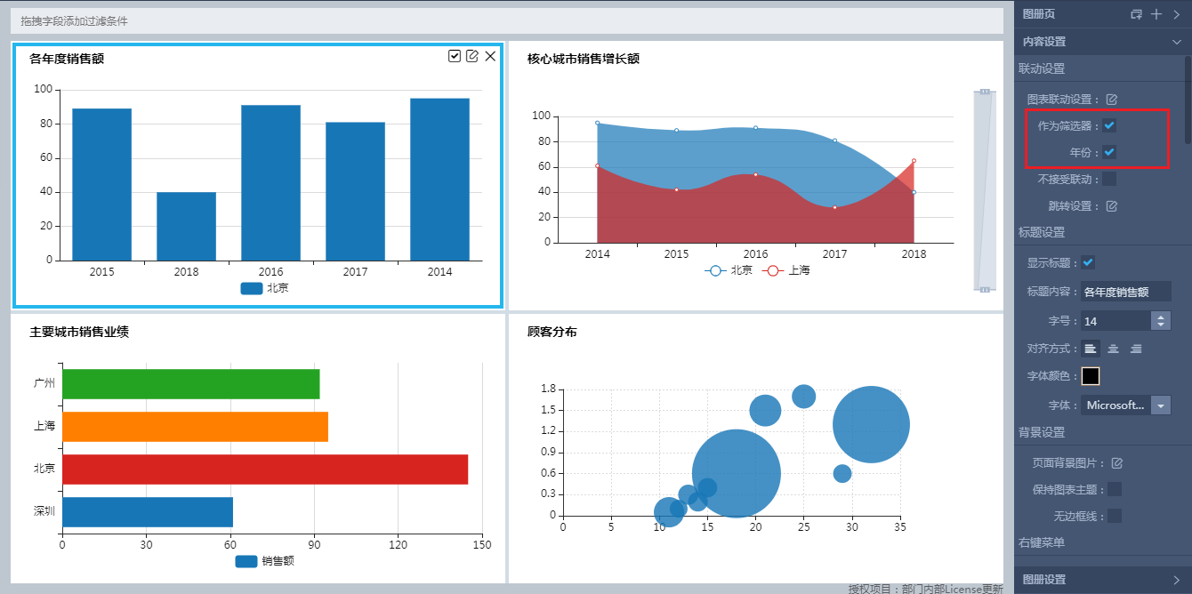Toggle the 北京 legend in 核心城市销售增长额 chart

pos(729,270)
